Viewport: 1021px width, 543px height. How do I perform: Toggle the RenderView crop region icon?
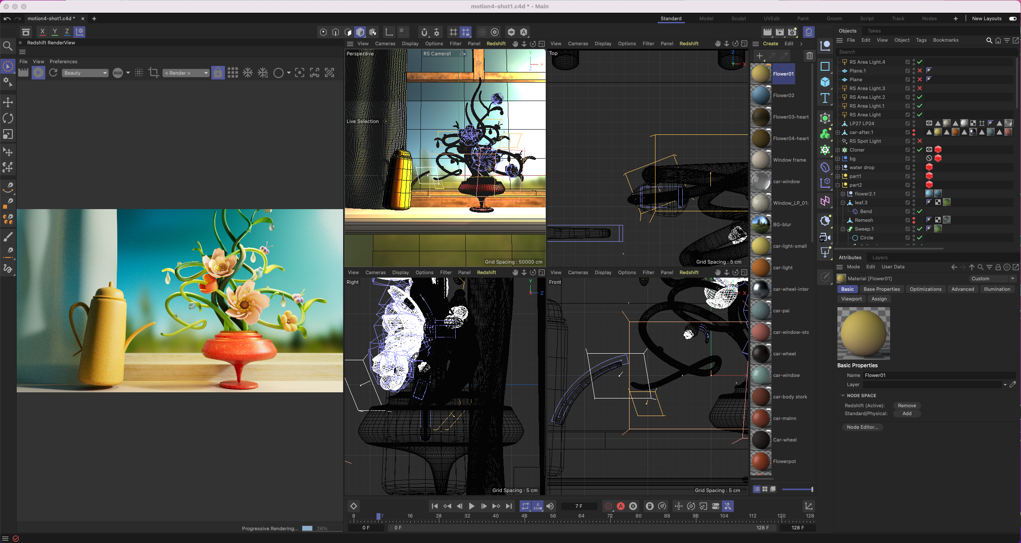pos(153,73)
